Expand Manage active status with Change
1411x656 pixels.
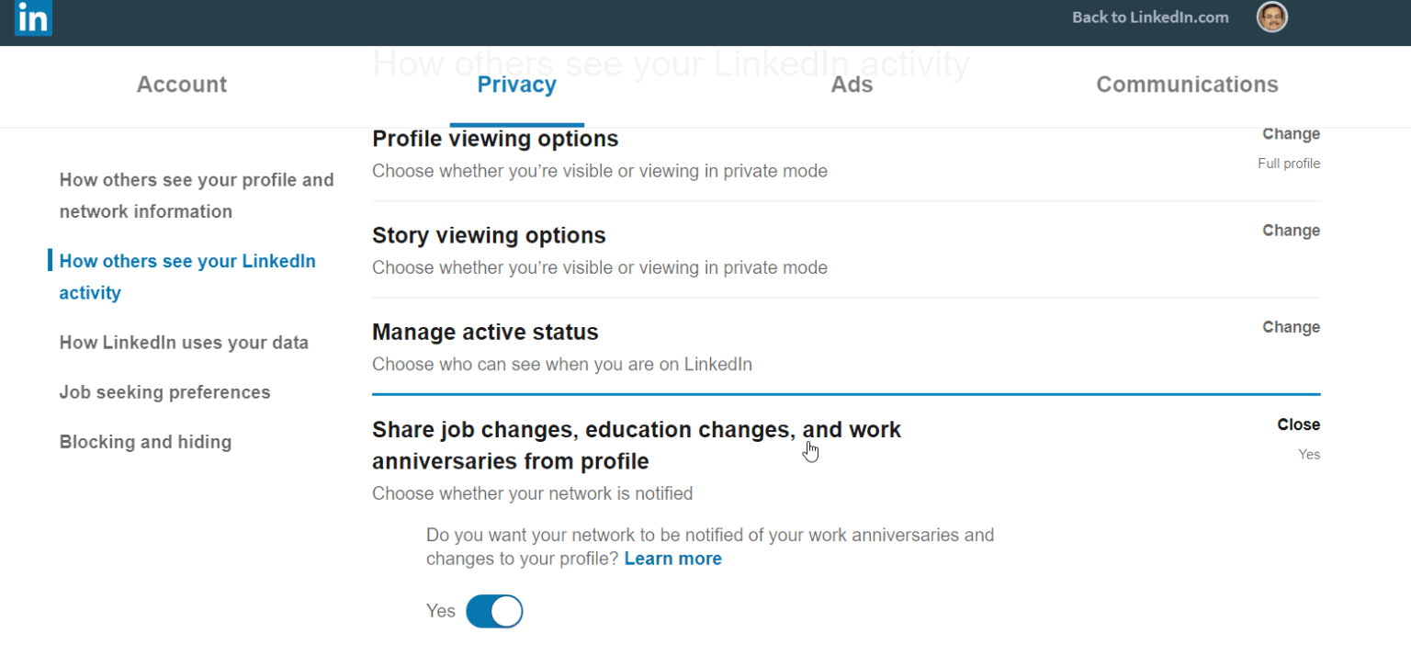click(x=1291, y=327)
